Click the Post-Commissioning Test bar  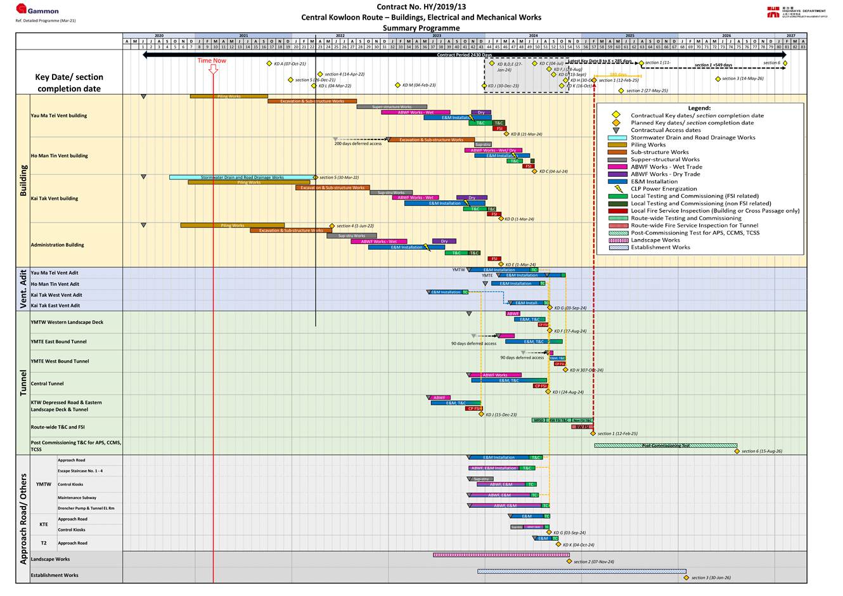point(665,446)
